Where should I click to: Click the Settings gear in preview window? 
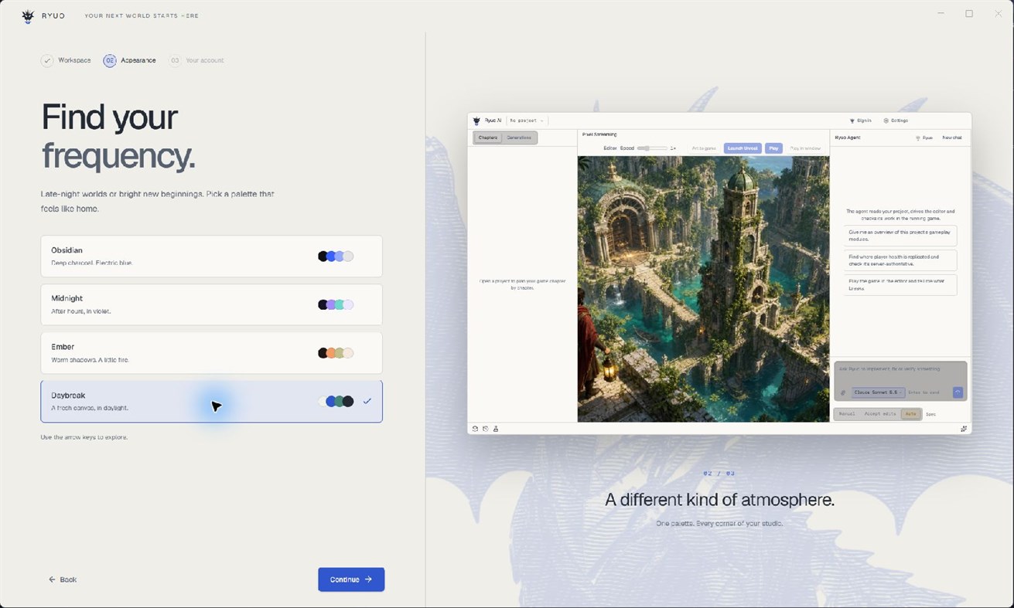click(896, 121)
